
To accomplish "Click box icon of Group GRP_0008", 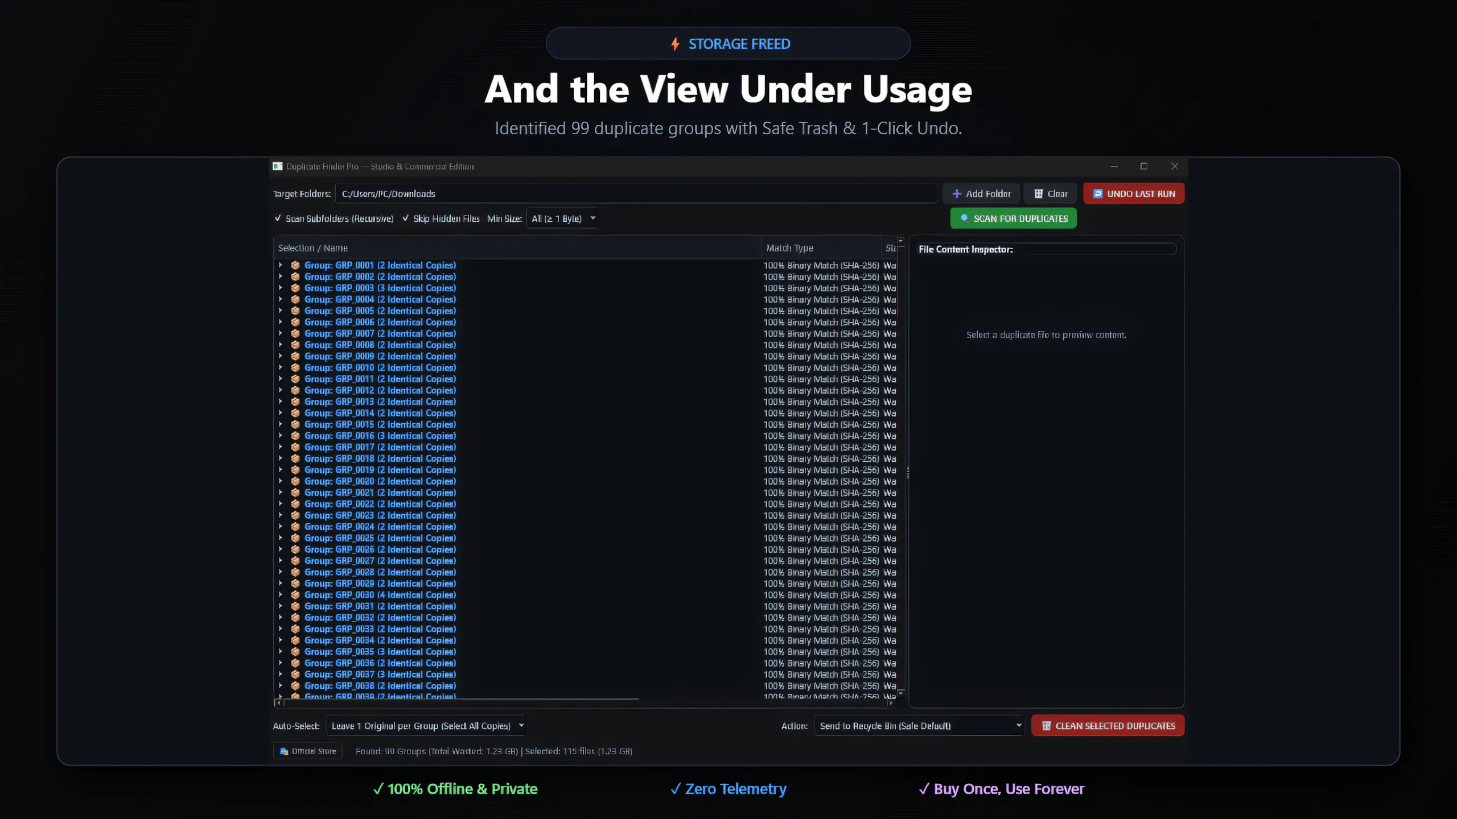I will point(295,345).
